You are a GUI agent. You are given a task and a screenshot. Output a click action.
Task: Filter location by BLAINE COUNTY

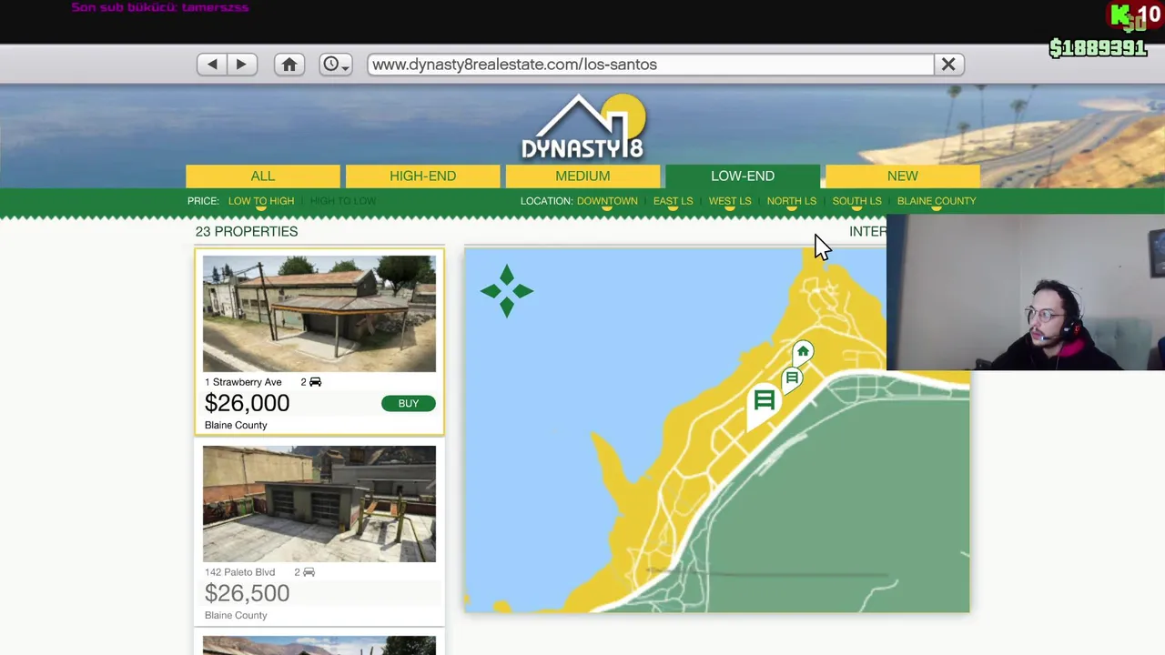(x=937, y=201)
